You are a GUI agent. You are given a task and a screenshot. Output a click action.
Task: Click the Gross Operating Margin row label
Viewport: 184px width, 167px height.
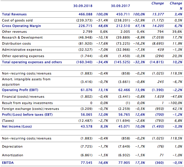(21, 26)
